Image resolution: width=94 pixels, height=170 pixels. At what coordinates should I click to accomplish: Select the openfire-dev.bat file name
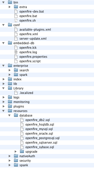click(x=32, y=12)
